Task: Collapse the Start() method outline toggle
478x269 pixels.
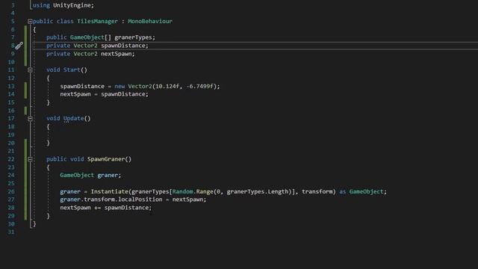Action: (30, 69)
